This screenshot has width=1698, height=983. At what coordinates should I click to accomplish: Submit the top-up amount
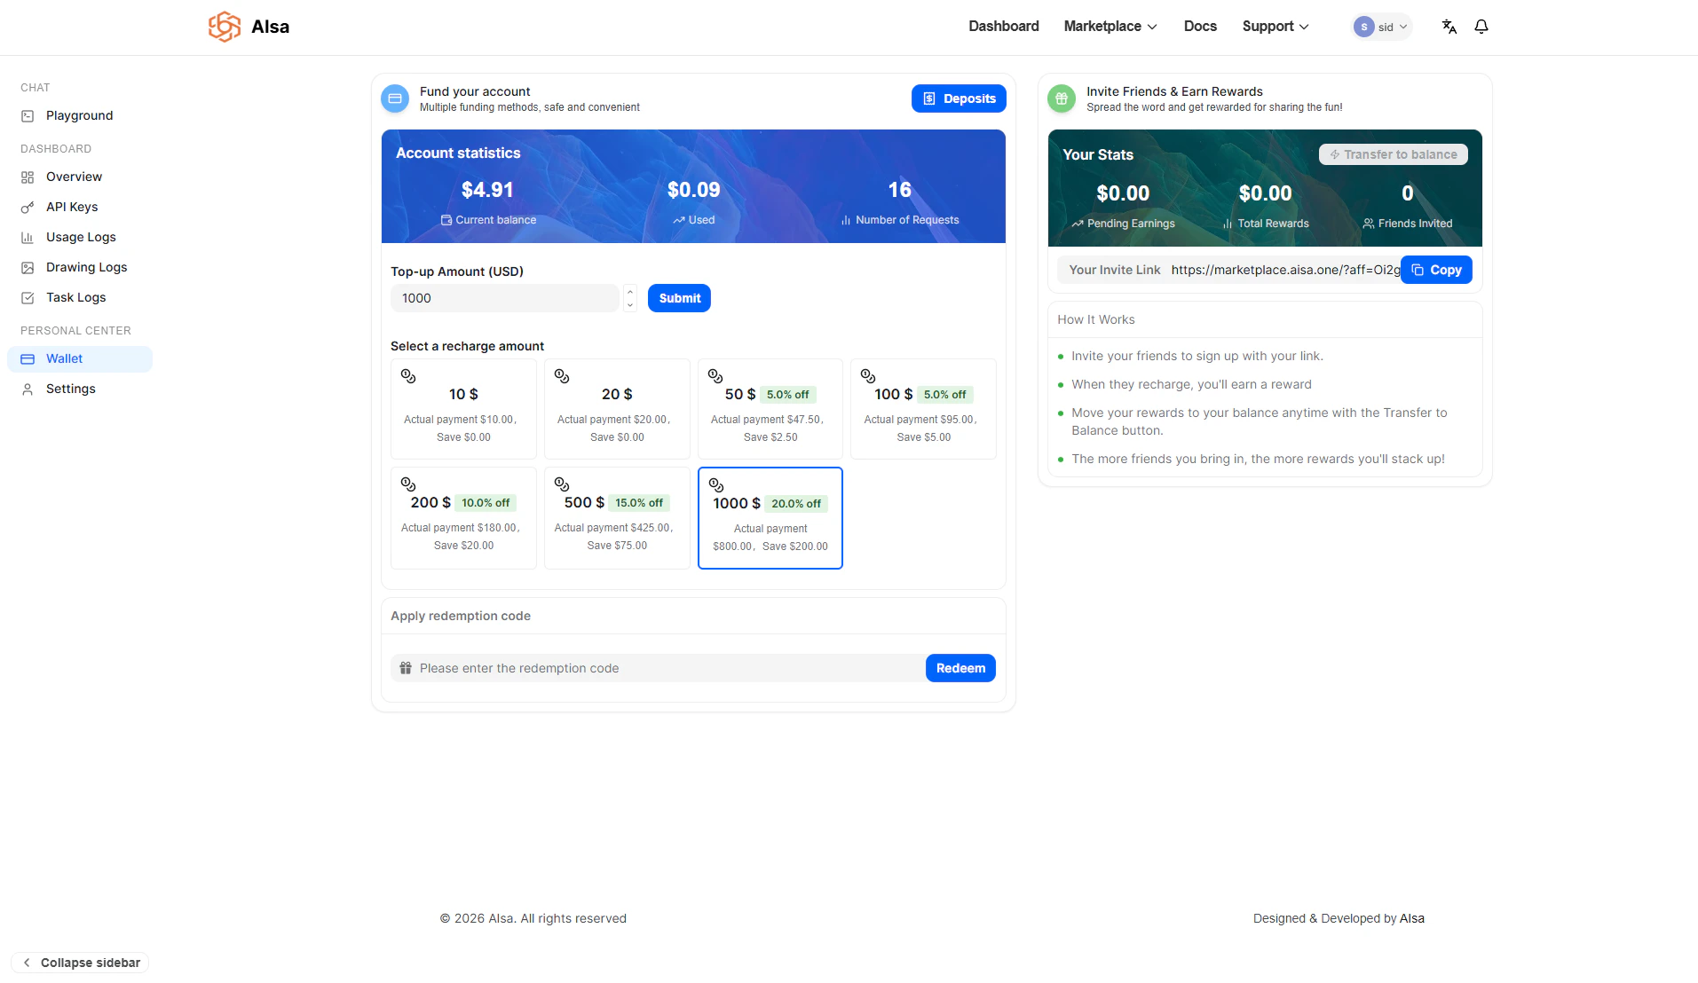(678, 298)
